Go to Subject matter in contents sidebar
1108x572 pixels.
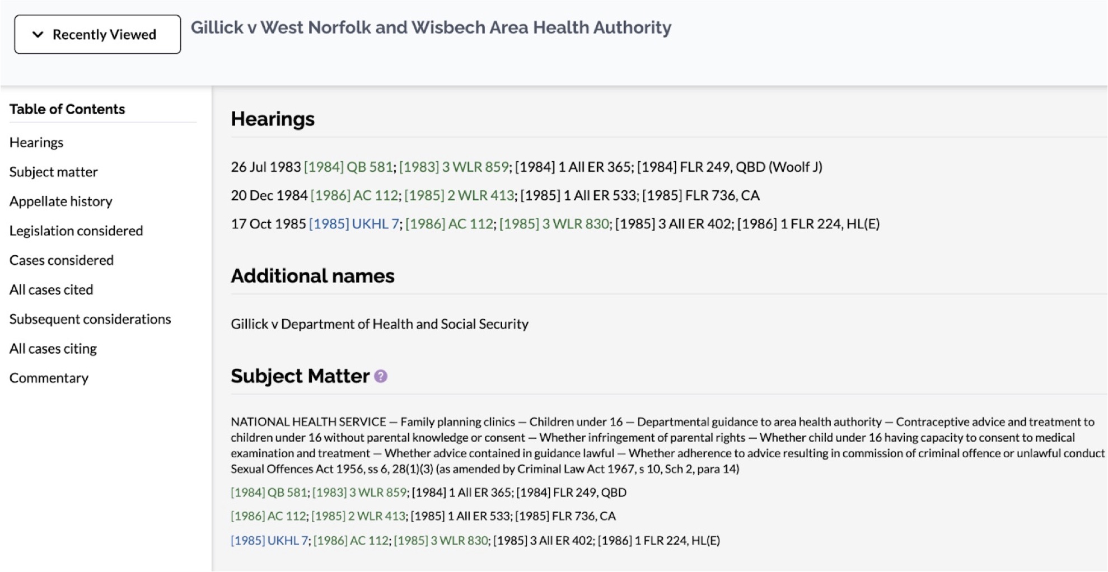point(54,172)
